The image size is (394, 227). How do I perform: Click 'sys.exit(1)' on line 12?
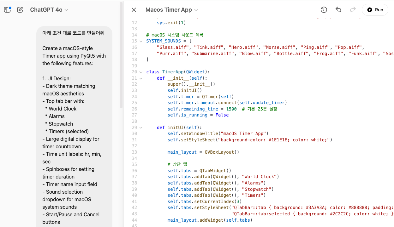tap(171, 23)
